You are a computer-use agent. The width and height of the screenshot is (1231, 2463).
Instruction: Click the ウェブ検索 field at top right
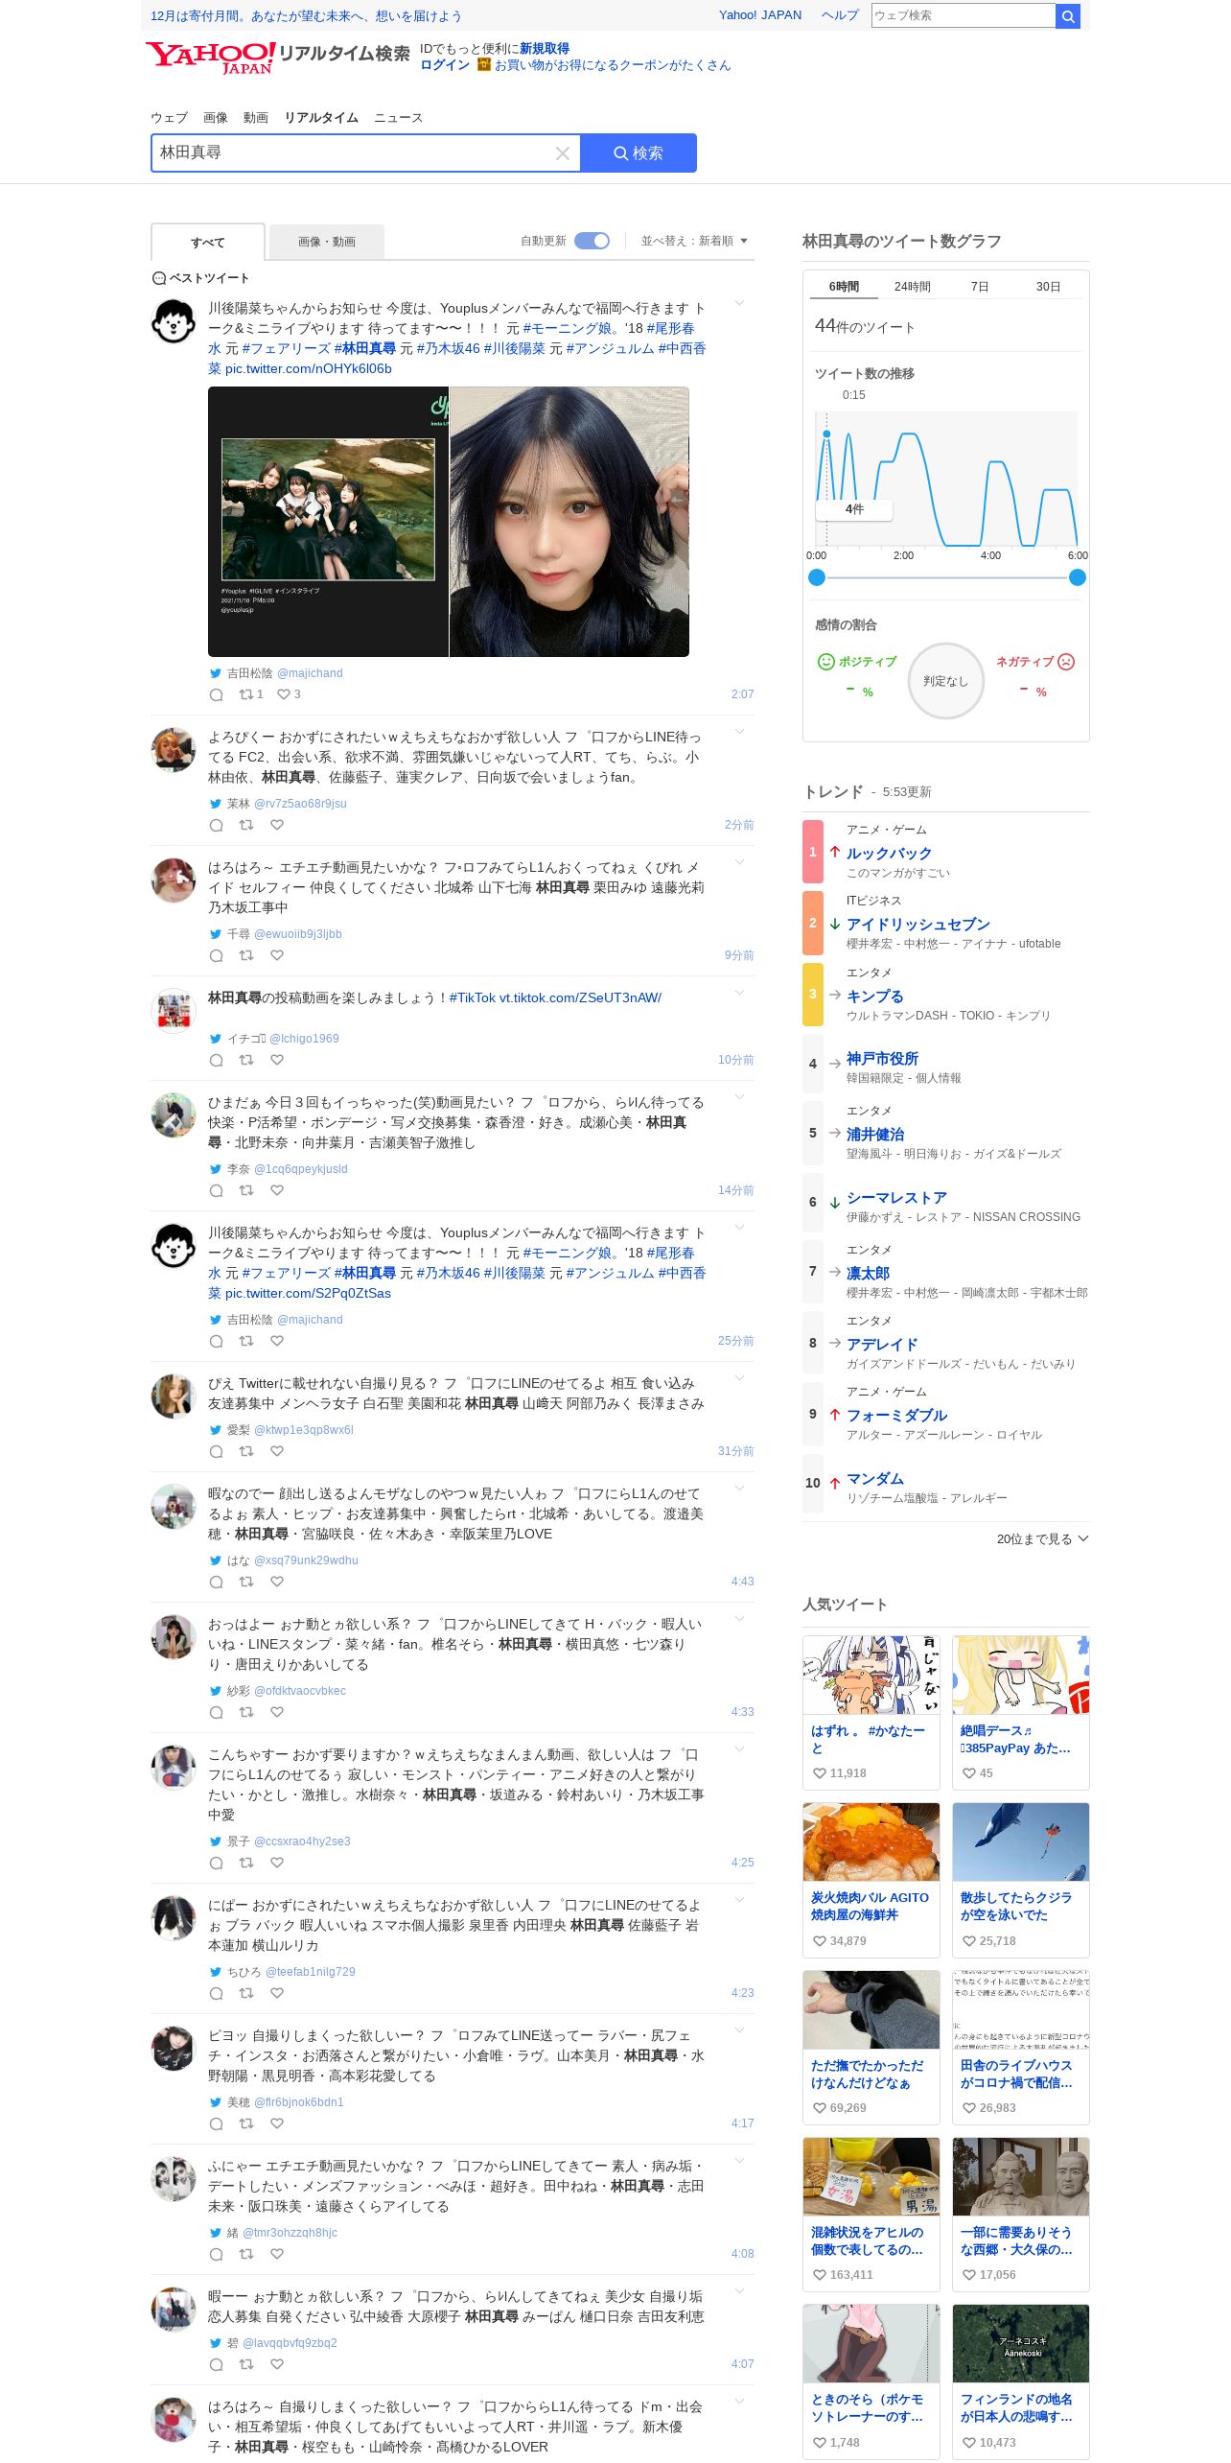pyautogui.click(x=964, y=15)
